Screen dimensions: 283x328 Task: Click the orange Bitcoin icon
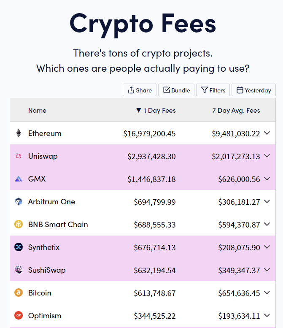tap(18, 293)
